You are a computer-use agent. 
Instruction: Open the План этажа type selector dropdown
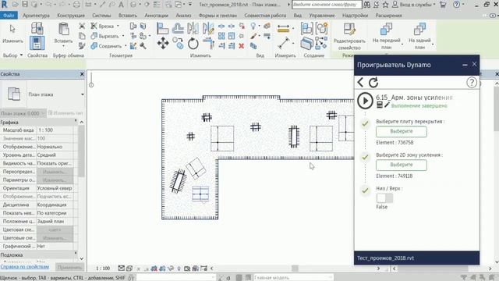(83, 94)
